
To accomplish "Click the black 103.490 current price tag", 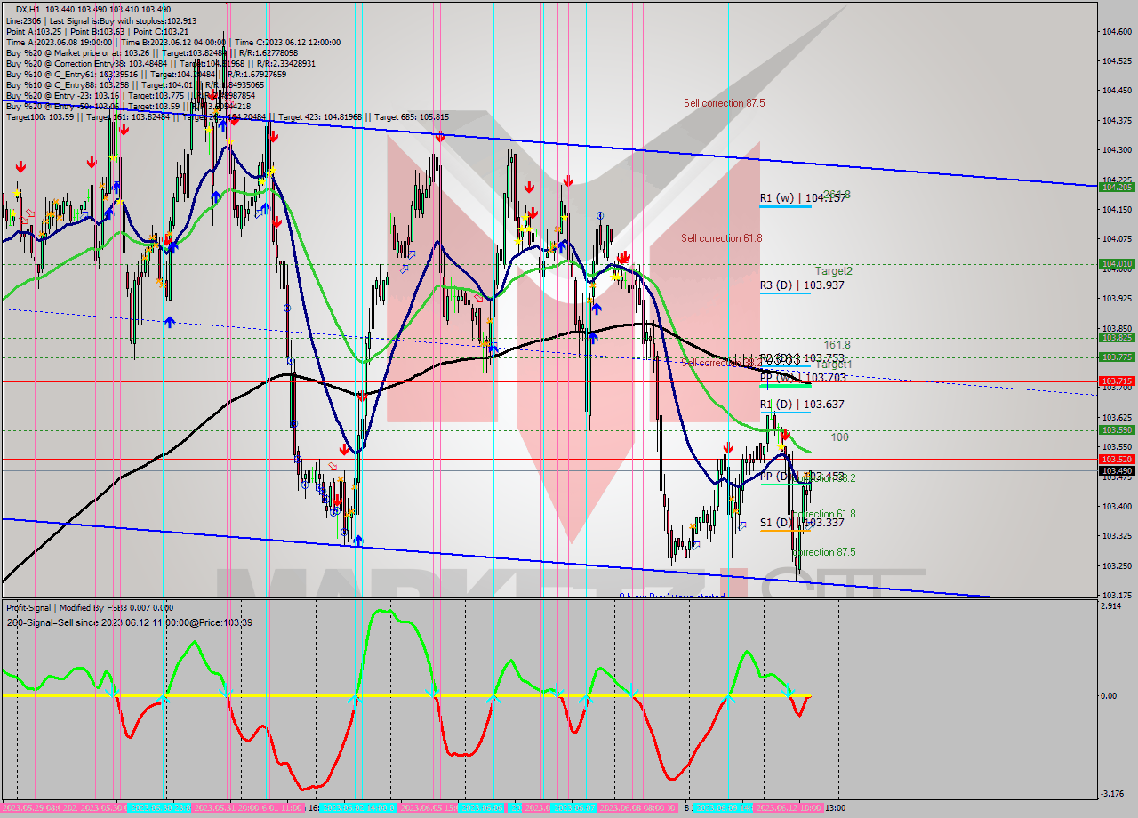I will (1117, 470).
